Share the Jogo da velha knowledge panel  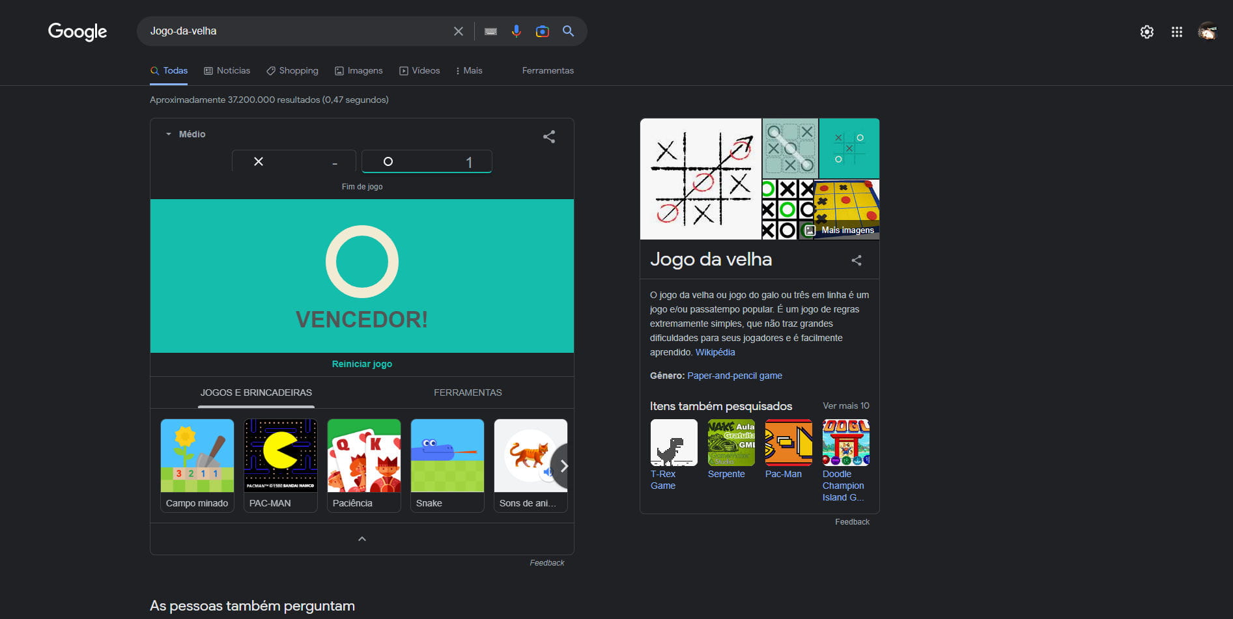857,260
